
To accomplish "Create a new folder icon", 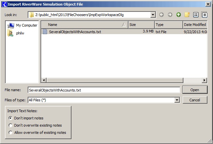I will pyautogui.click(x=187, y=15).
